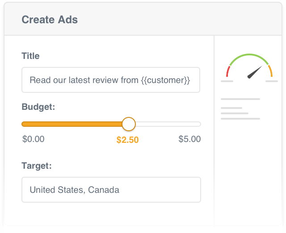Focus the Target field with United States, Canada

[111, 190]
